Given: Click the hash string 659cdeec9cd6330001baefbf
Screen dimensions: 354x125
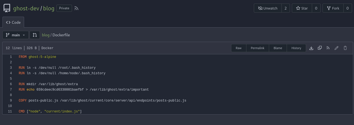Looking at the screenshot, I should pos(60,90).
